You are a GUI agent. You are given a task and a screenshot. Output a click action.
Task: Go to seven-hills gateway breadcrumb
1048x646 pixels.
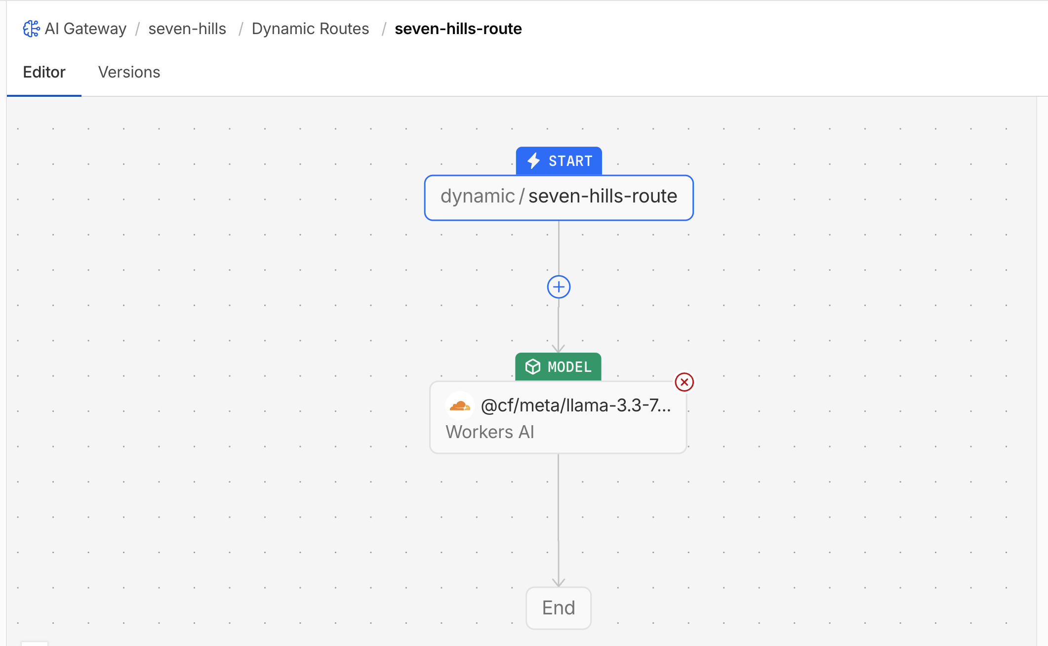pos(187,29)
